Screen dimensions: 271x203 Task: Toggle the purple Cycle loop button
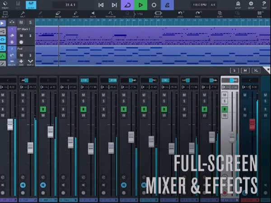coord(127,5)
